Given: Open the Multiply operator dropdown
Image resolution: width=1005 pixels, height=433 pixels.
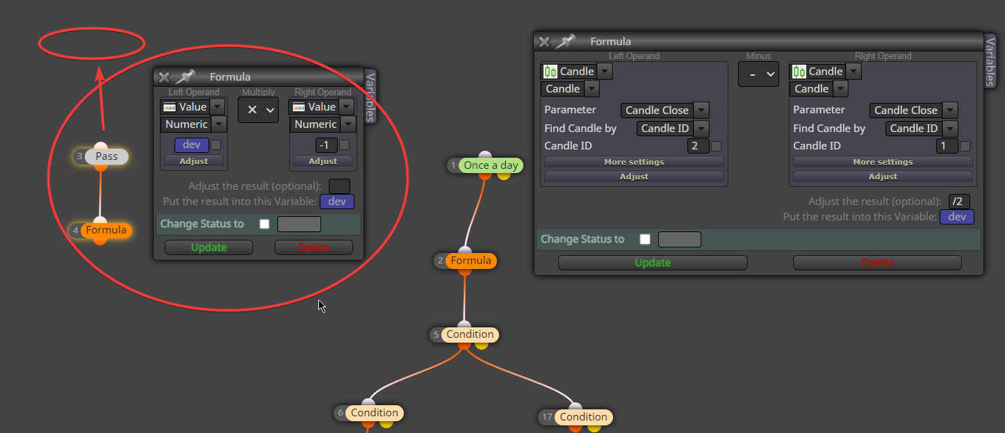Looking at the screenshot, I should coord(258,110).
